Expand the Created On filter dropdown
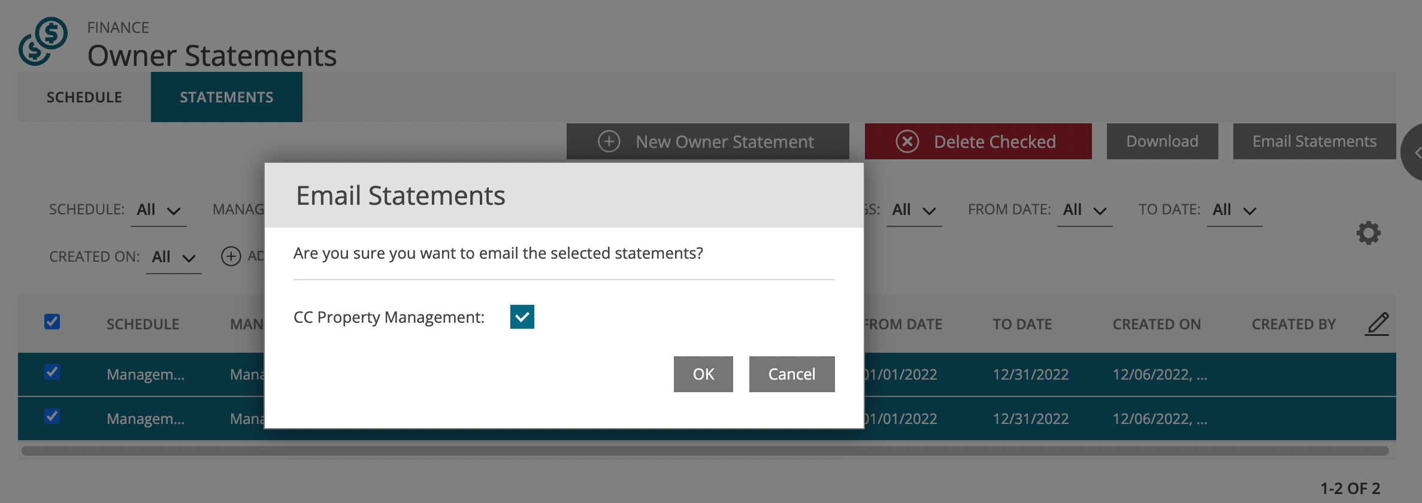Image resolution: width=1422 pixels, height=503 pixels. click(174, 257)
